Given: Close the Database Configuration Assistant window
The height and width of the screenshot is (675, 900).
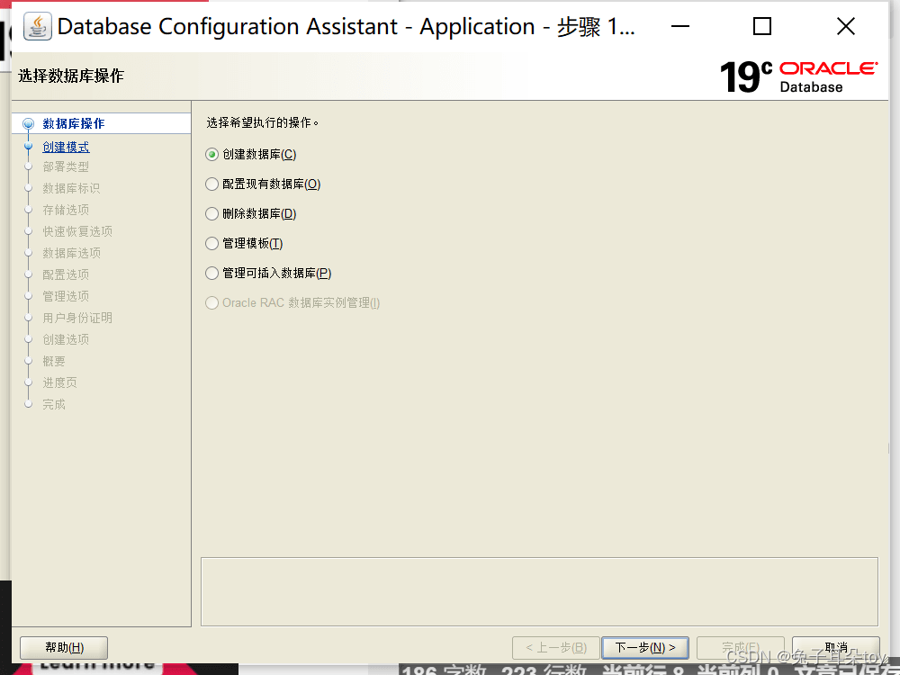Looking at the screenshot, I should coord(845,26).
